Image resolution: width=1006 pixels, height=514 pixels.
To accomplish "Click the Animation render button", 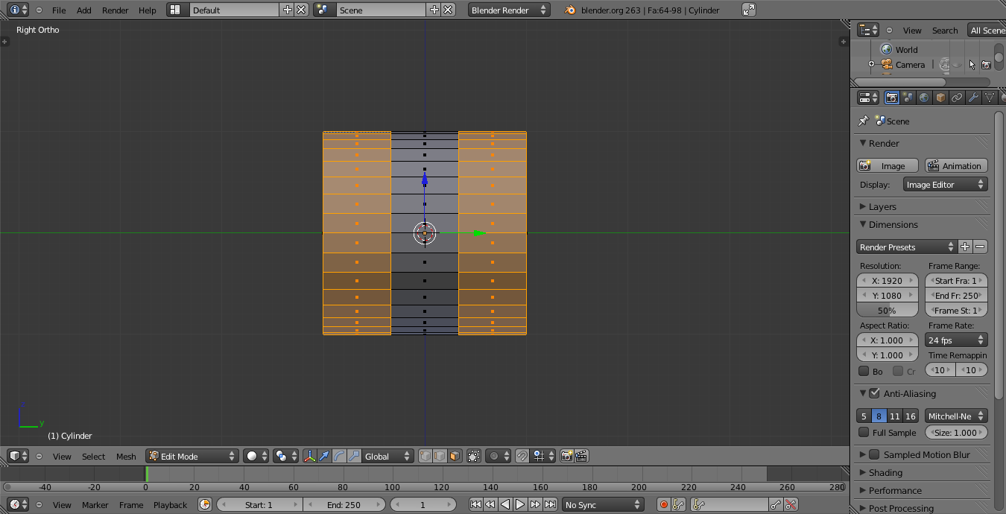I will [956, 165].
